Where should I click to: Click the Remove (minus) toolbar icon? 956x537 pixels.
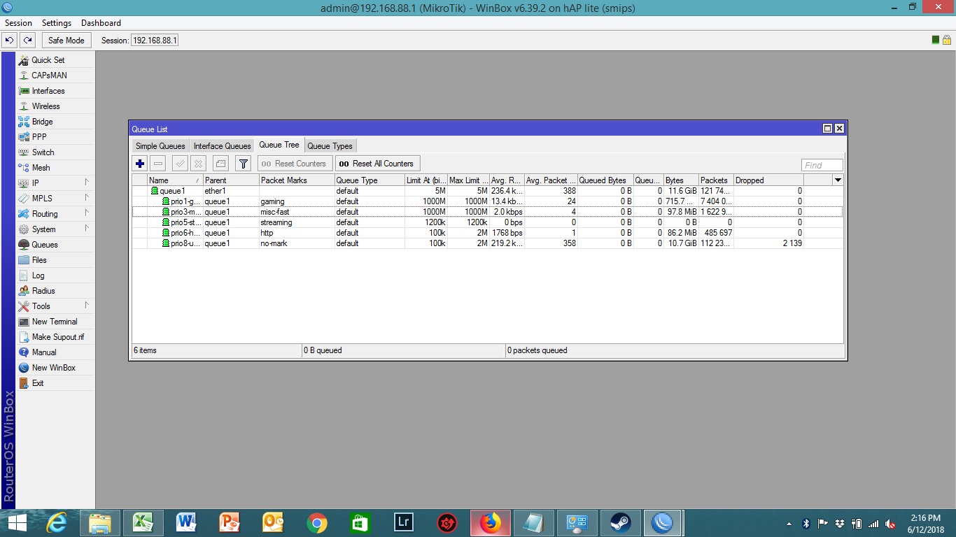(158, 164)
